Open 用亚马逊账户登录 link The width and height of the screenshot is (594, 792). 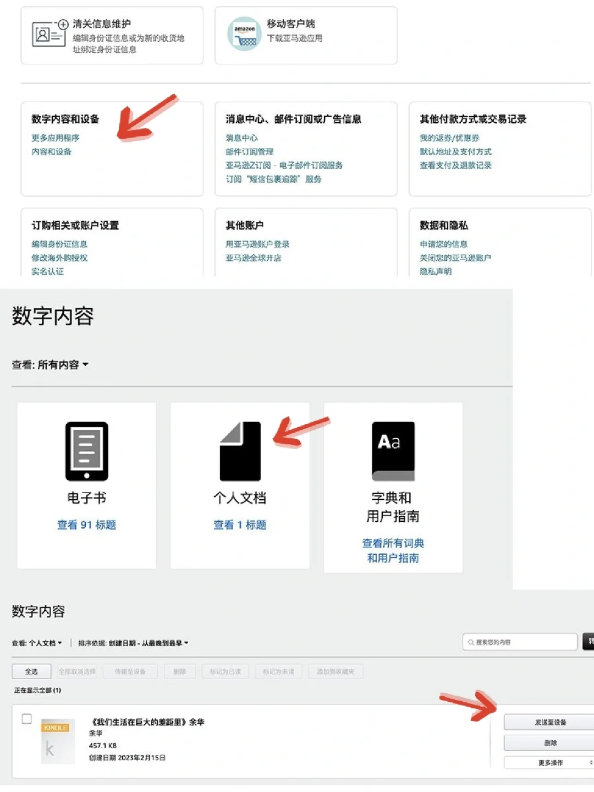257,244
